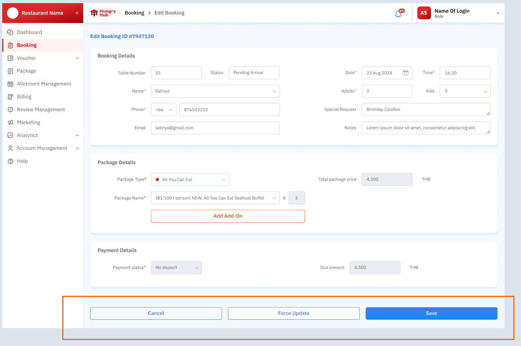Viewport: 521px width, 346px height.
Task: Click the Add Add-On button
Action: point(228,216)
